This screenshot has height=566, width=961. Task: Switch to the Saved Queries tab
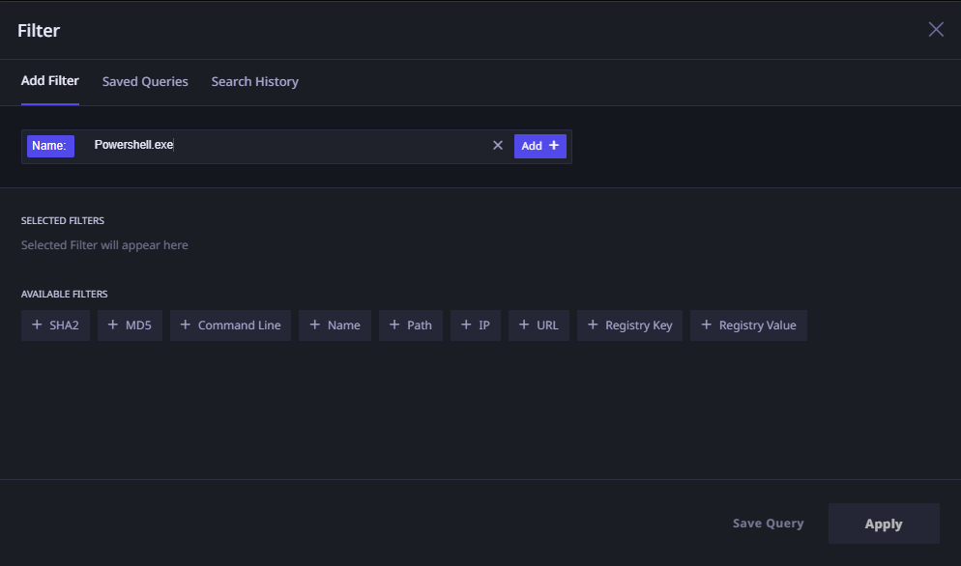145,82
